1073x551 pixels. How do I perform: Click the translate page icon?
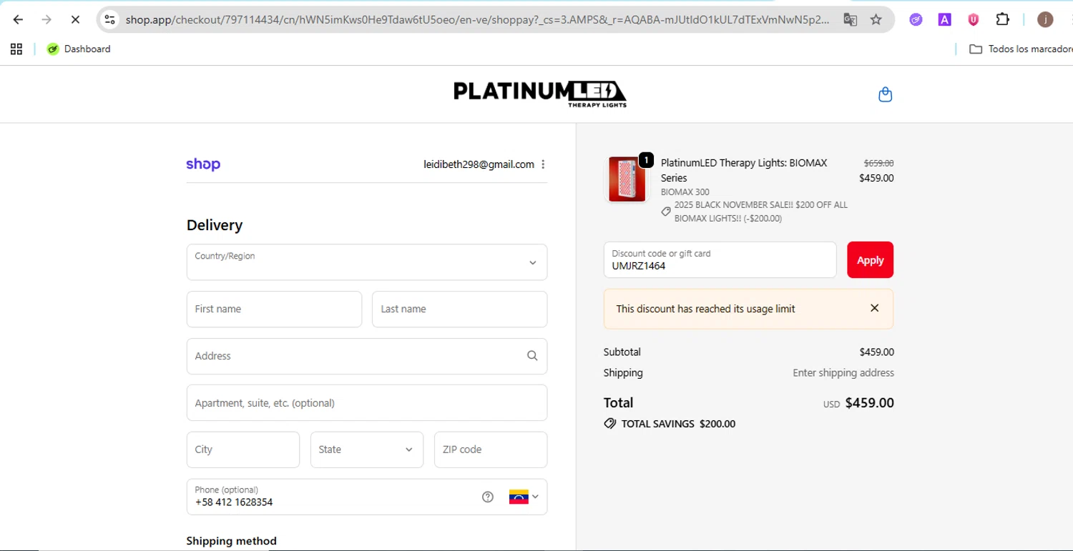(850, 20)
